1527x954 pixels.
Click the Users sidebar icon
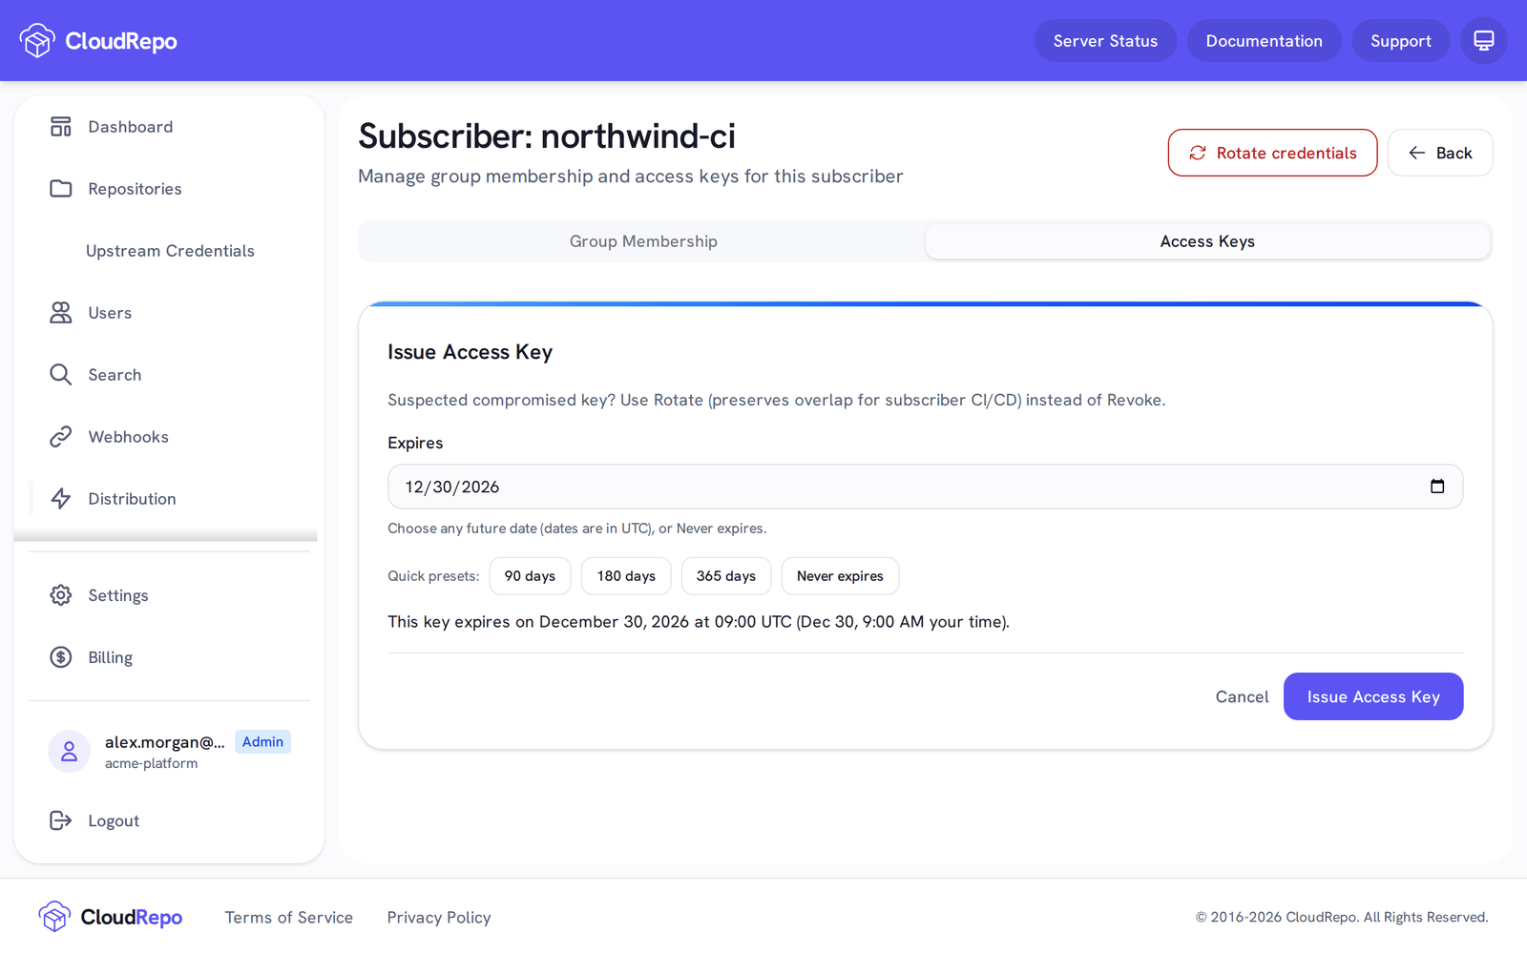coord(61,313)
